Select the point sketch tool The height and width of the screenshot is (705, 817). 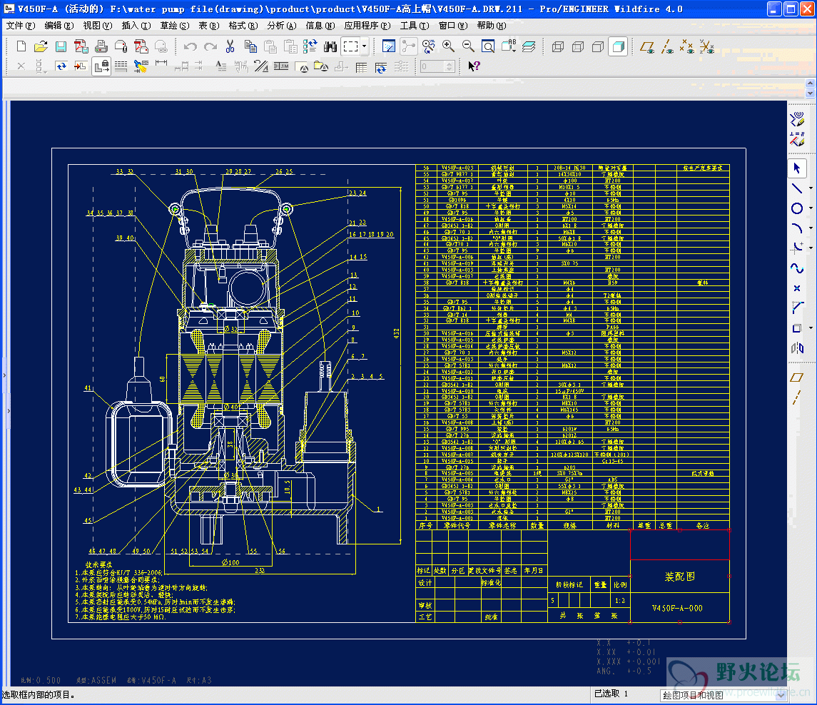click(x=797, y=288)
